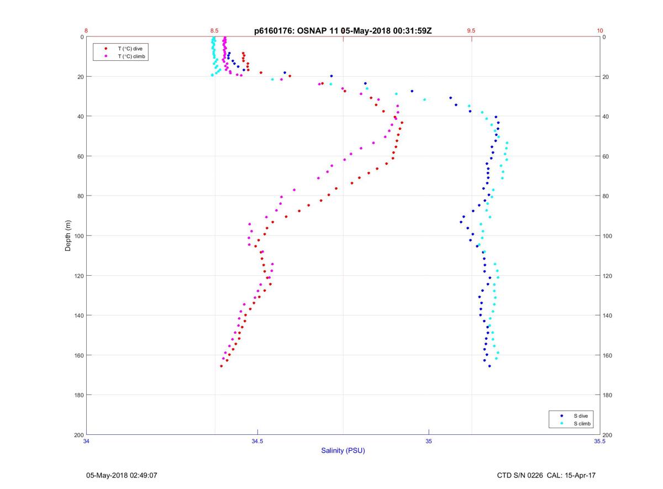Click '40' on the left depth axis
Screen dimensions: 663x489
(x=80, y=117)
